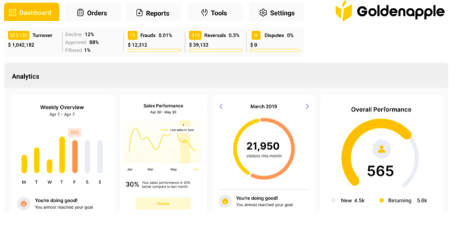Click the 15 Frauds badge
This screenshot has width=455, height=244.
132,35
